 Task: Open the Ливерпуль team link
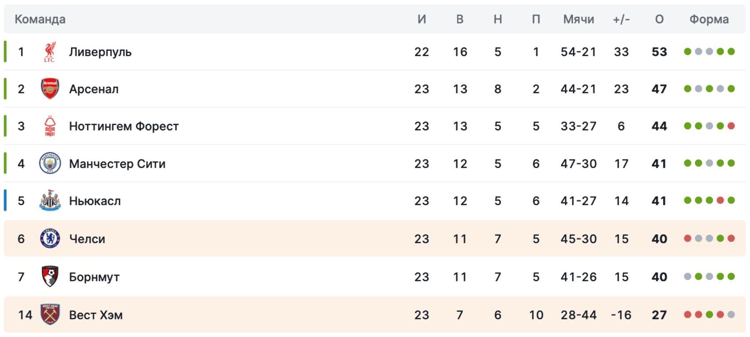[x=100, y=52]
